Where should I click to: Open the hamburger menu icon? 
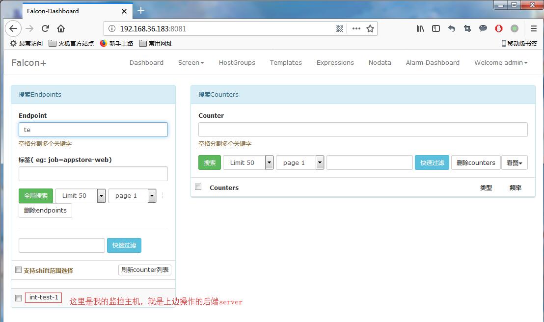pos(534,28)
